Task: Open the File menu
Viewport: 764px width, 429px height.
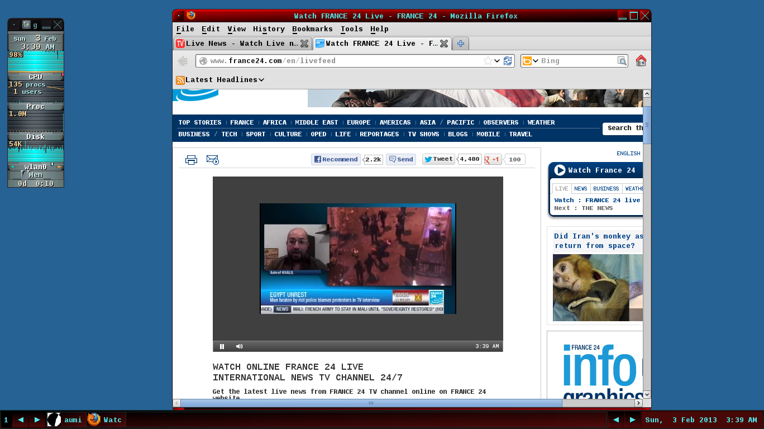Action: click(x=185, y=29)
